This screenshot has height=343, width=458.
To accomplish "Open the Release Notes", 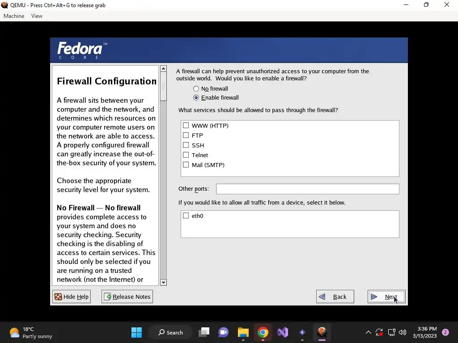I will (127, 297).
